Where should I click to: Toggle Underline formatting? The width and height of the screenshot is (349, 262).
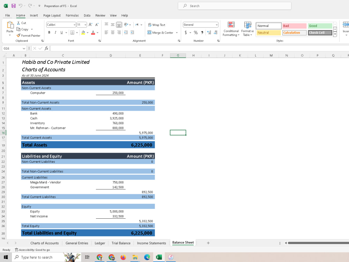[62, 32]
